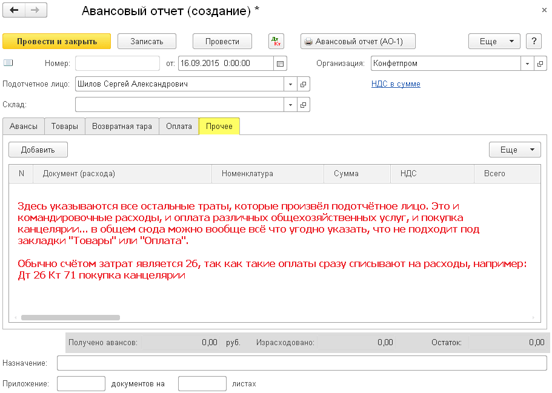Click into the Назначение text field
The height and width of the screenshot is (393, 552).
tap(301, 363)
